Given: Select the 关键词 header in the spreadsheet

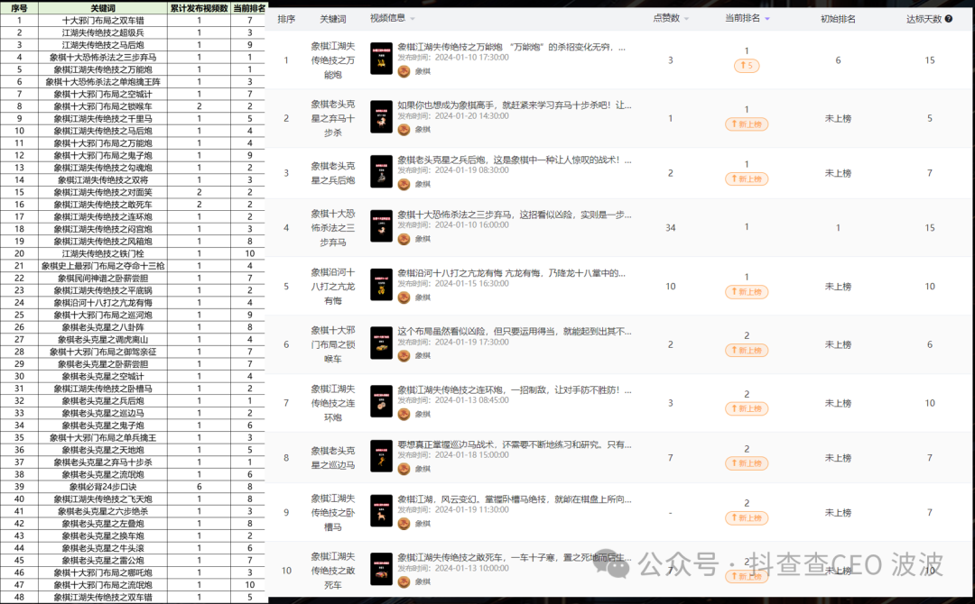Looking at the screenshot, I should [x=103, y=8].
